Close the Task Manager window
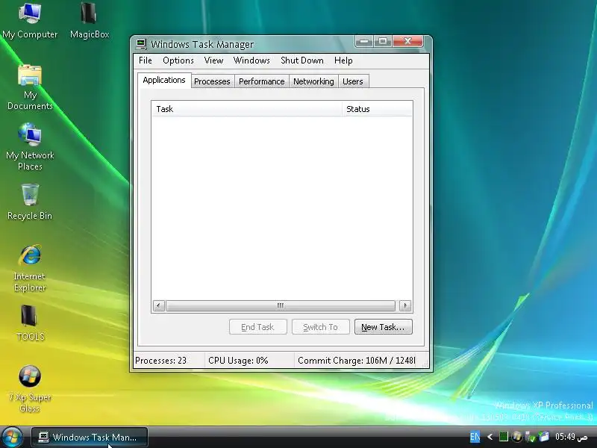Viewport: 597px width, 448px height. click(x=407, y=41)
